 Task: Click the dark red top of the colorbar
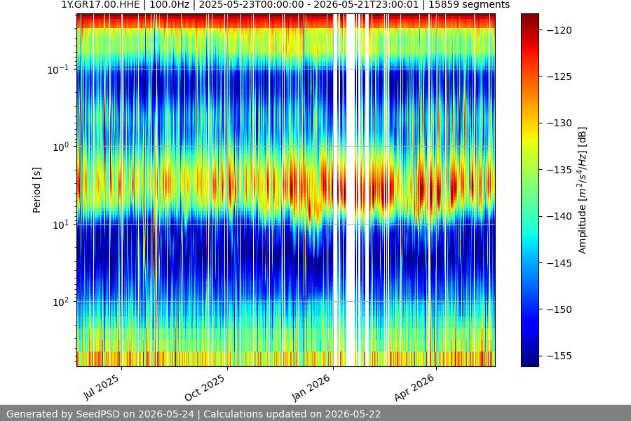529,18
